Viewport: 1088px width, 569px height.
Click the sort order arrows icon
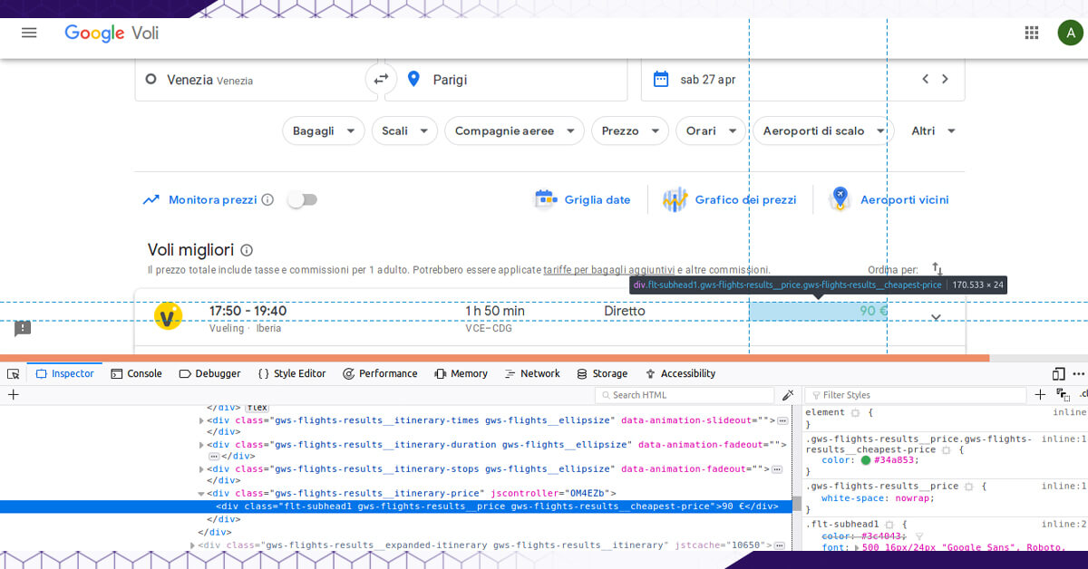point(937,269)
